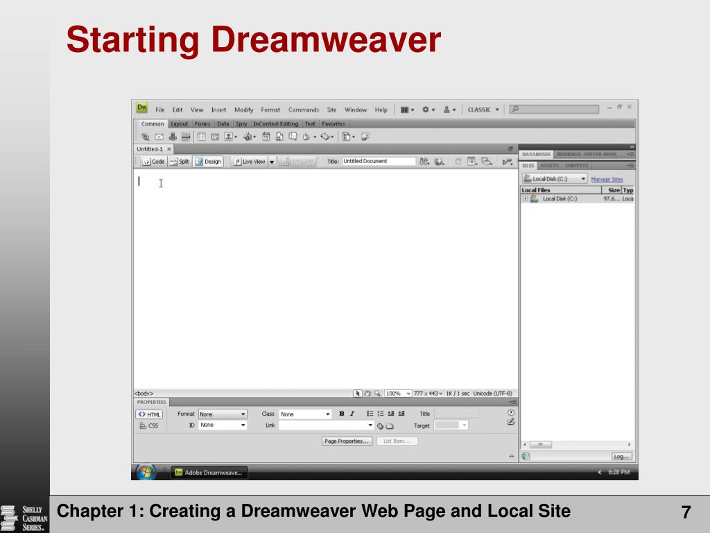710x533 pixels.
Task: Open the Databases panel tab
Action: tap(536, 154)
